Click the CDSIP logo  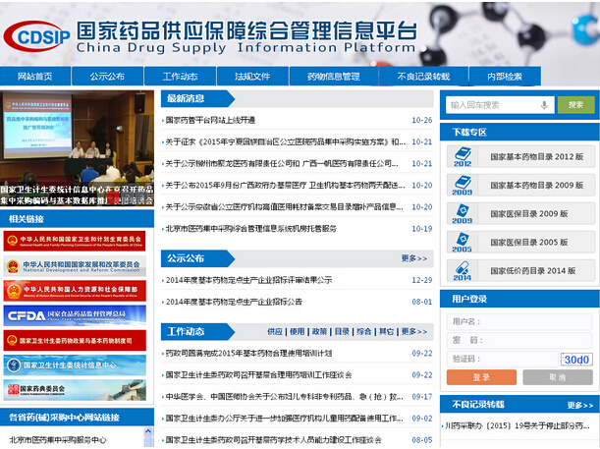[36, 36]
